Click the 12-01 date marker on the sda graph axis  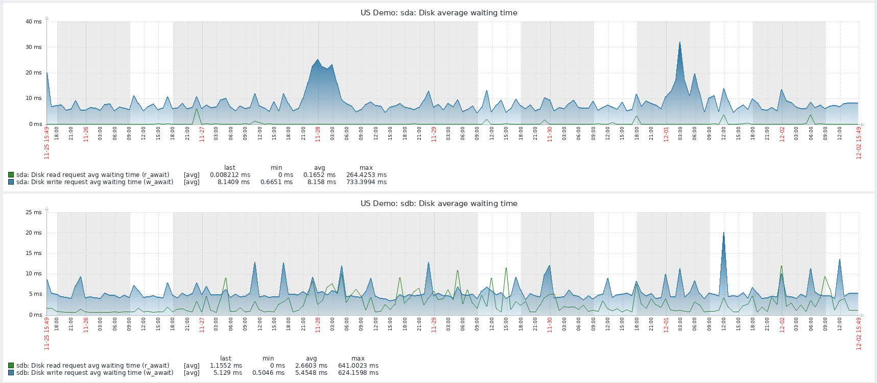(x=666, y=134)
